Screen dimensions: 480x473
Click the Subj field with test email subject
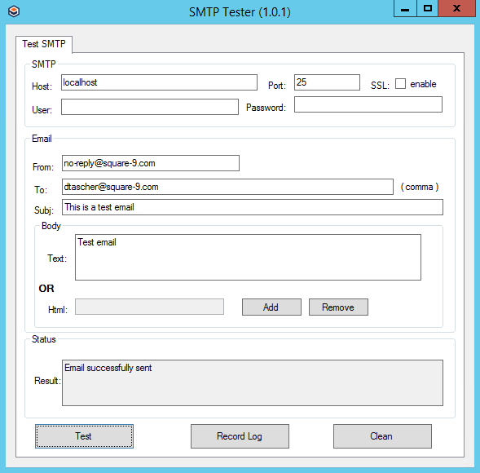point(253,207)
